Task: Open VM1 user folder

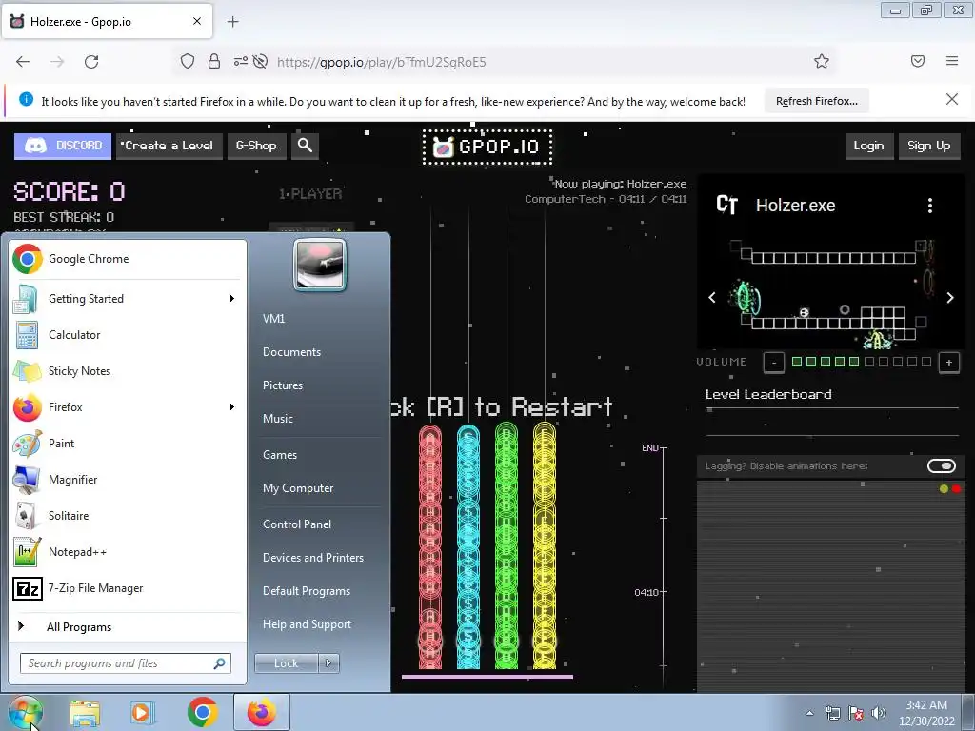Action: (x=273, y=319)
